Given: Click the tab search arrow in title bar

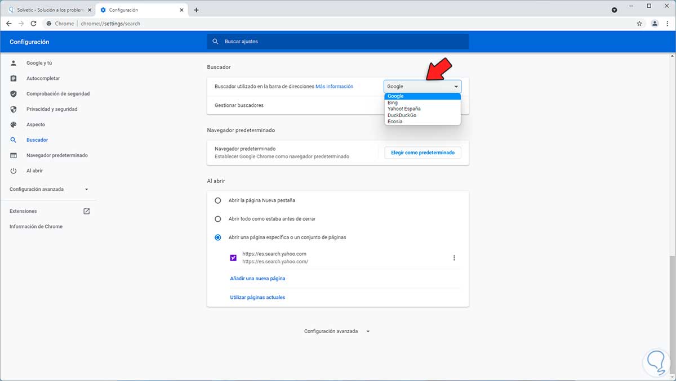Looking at the screenshot, I should [x=614, y=10].
